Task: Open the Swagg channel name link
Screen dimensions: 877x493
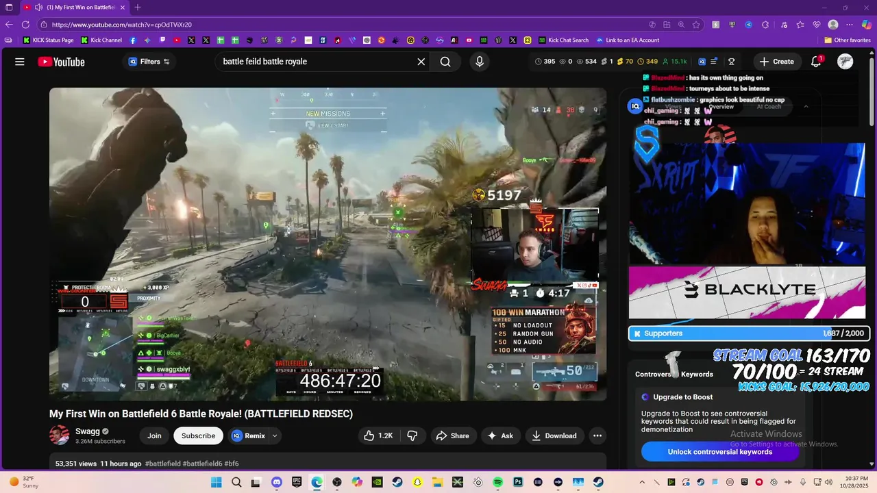Action: click(x=88, y=431)
